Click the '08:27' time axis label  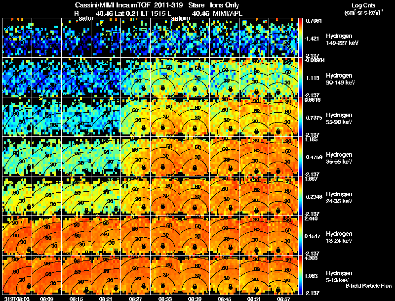135,299
